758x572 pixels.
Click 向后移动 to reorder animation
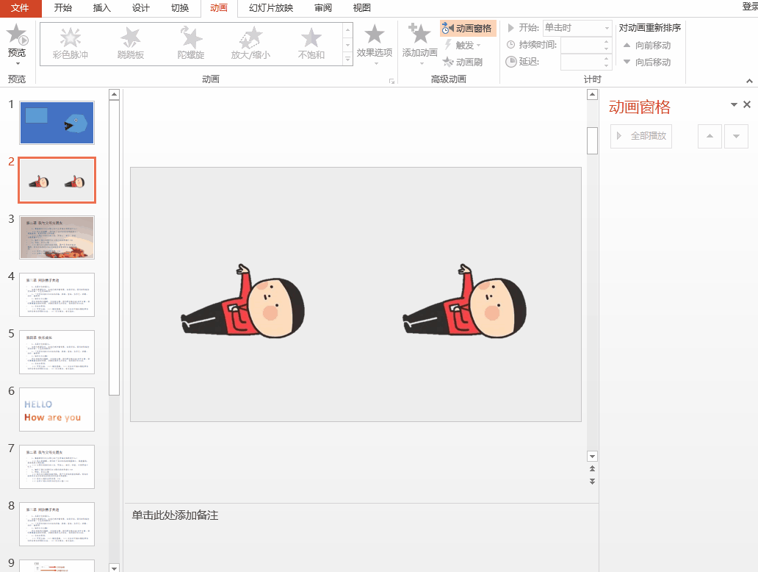click(x=652, y=62)
